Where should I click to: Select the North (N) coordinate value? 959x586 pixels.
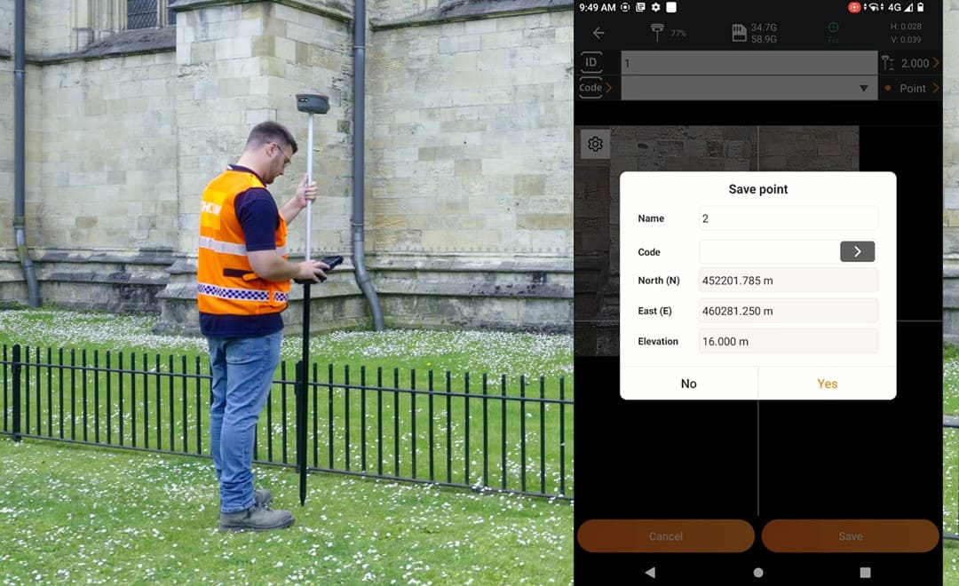click(x=789, y=281)
